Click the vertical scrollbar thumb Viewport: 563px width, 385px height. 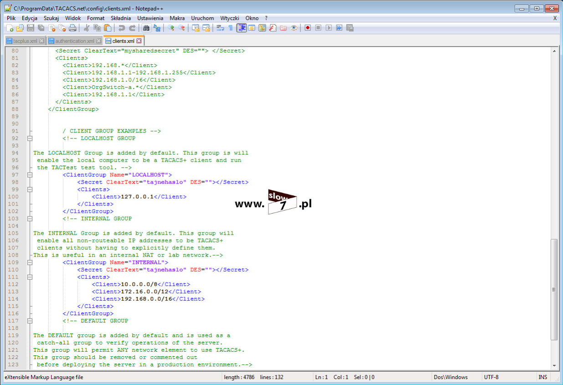[554, 289]
